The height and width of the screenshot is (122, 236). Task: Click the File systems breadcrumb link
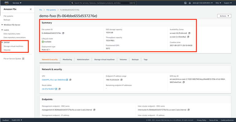coord(51,10)
